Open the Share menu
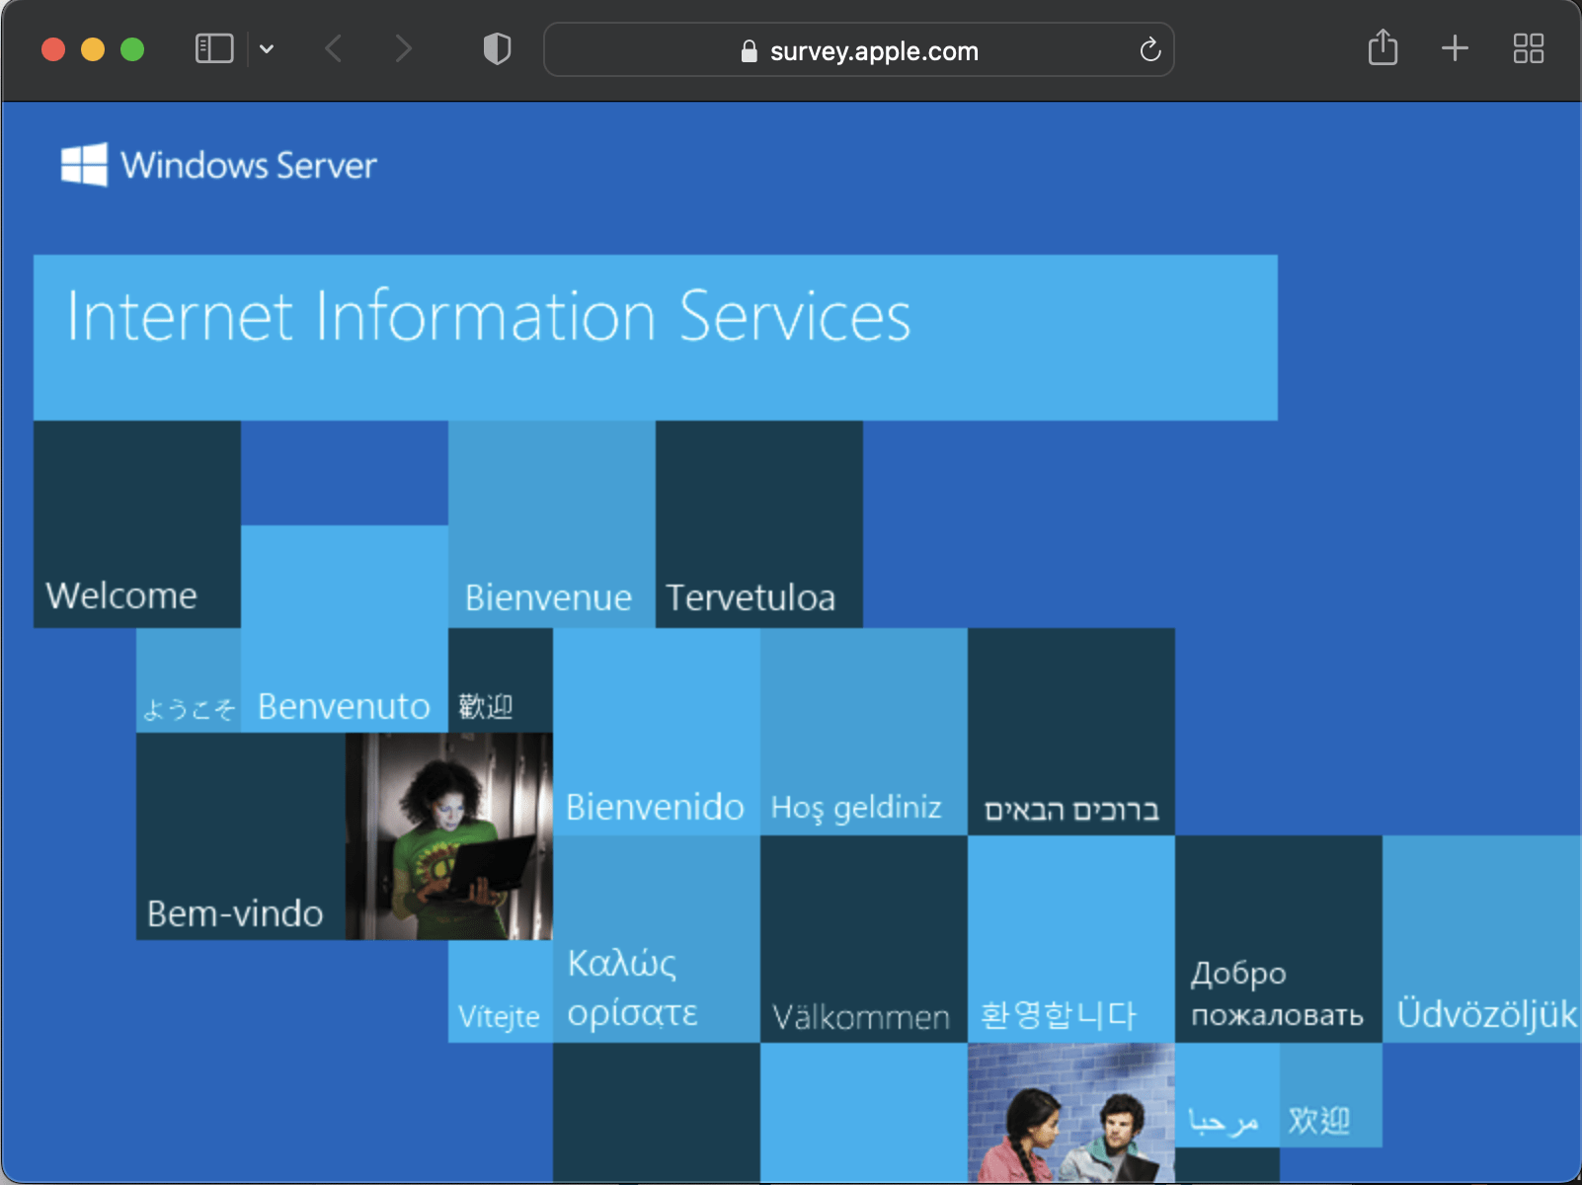Screen dimensions: 1582x1185 [1383, 47]
